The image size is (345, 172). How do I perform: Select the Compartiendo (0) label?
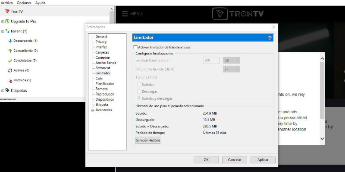point(25,51)
